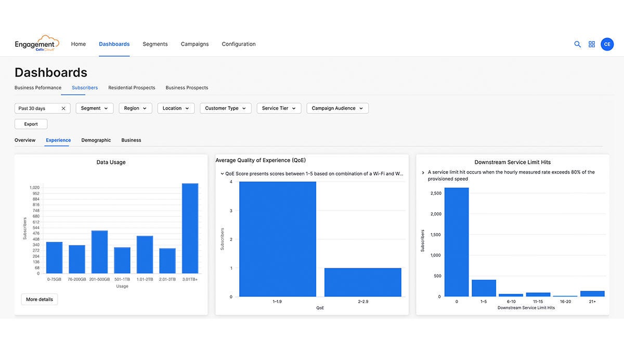Screen dimensions: 624x351
Task: Click Export to download dashboard data
Action: [x=31, y=124]
